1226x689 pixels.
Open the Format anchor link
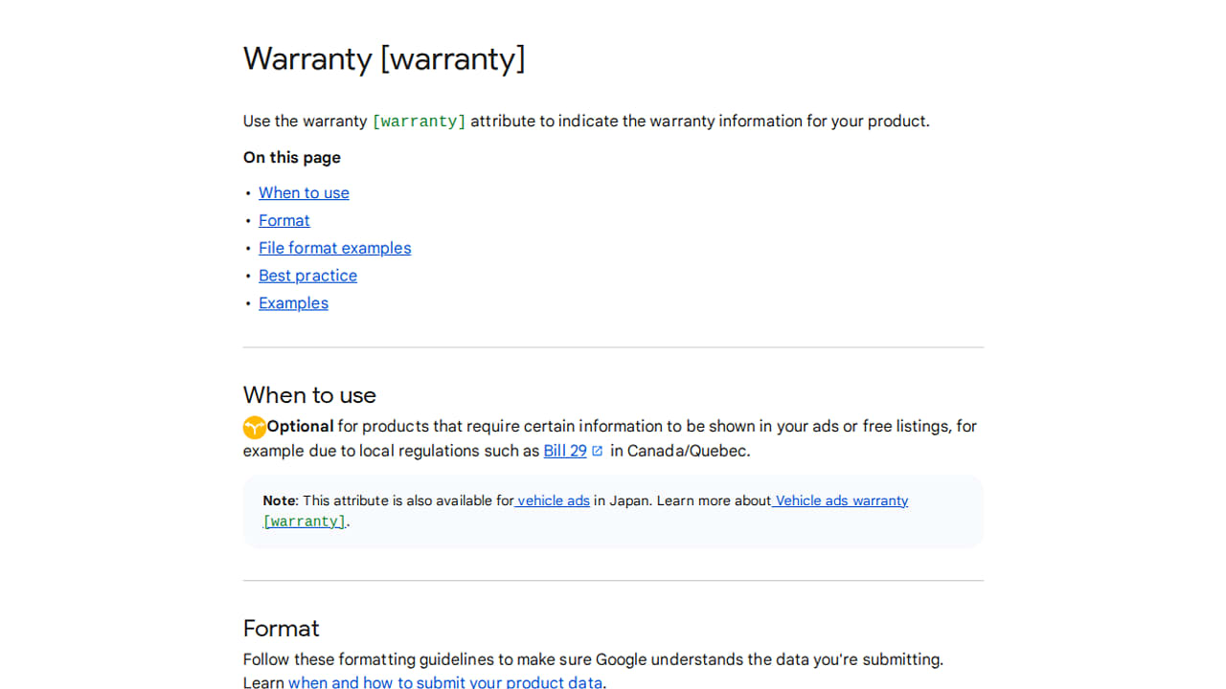tap(284, 220)
